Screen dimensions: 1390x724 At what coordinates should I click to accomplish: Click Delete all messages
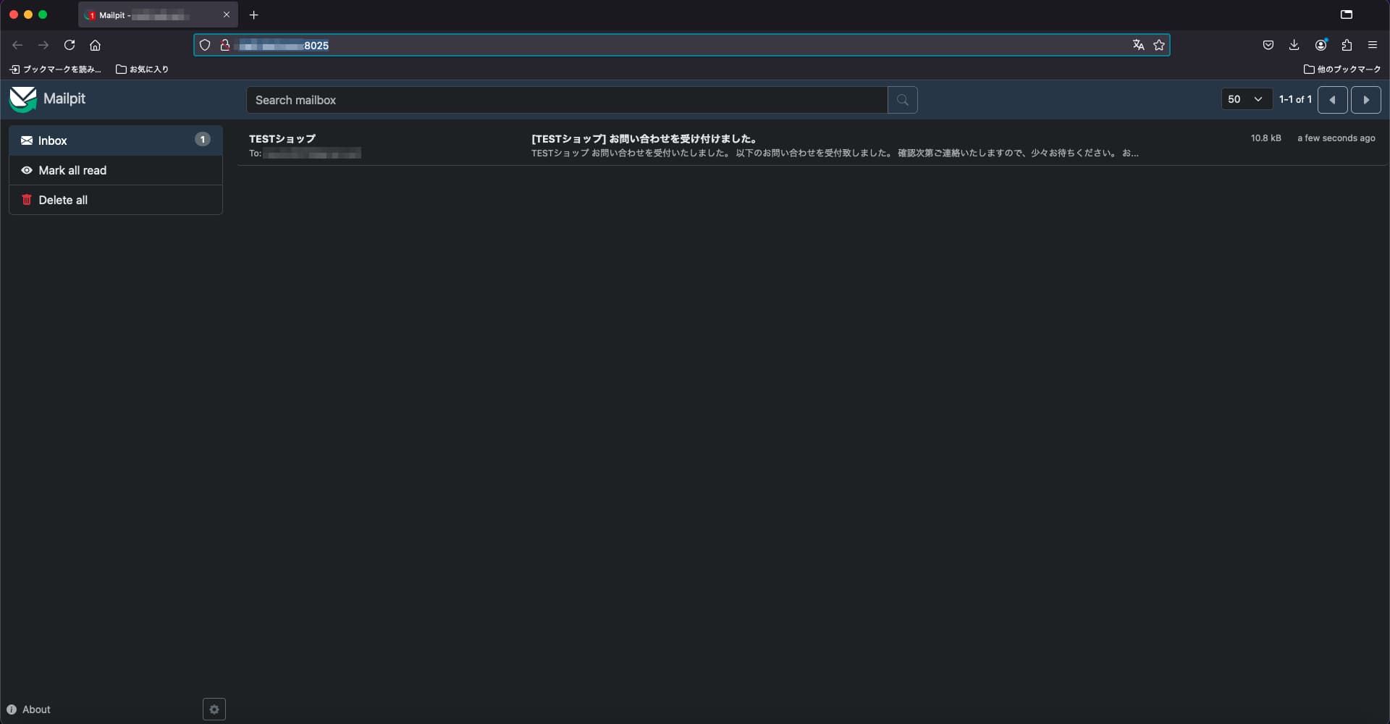pyautogui.click(x=116, y=200)
